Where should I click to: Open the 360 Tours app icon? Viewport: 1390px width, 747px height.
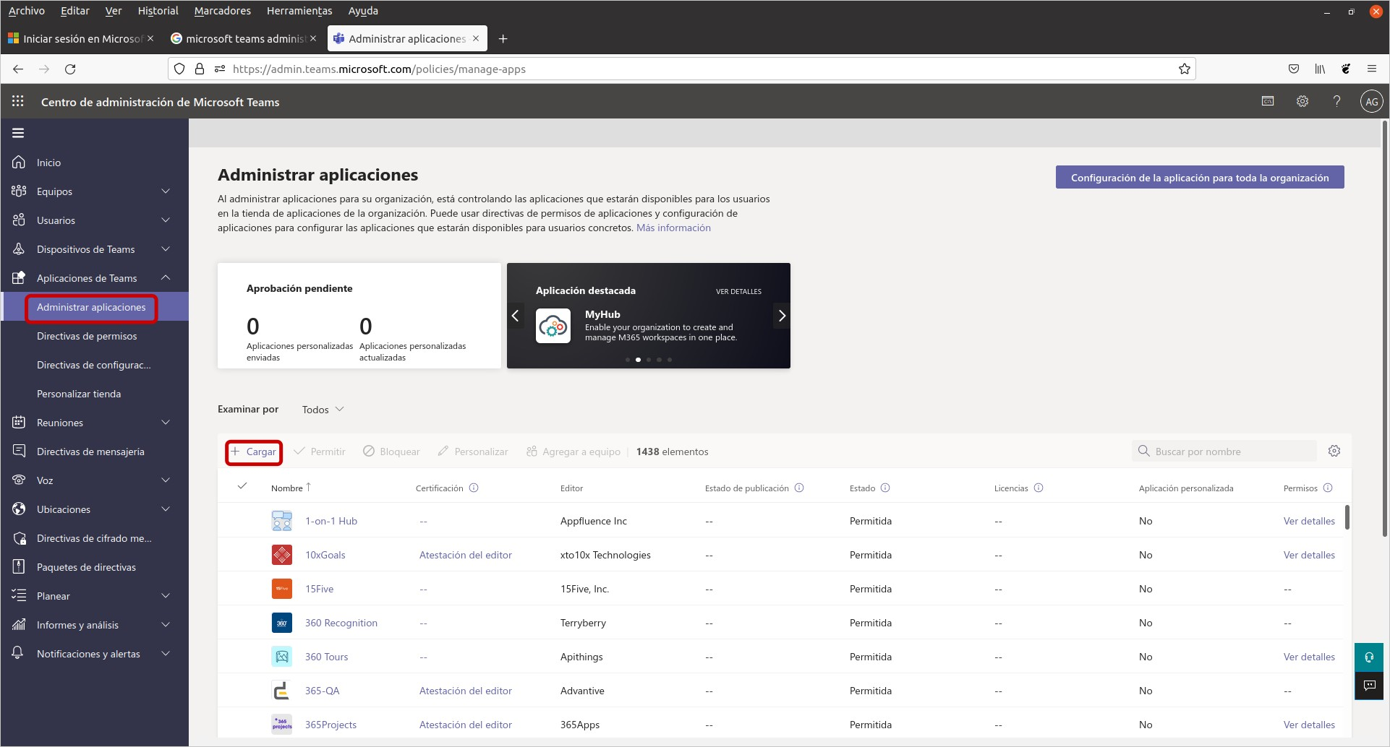pyautogui.click(x=282, y=657)
